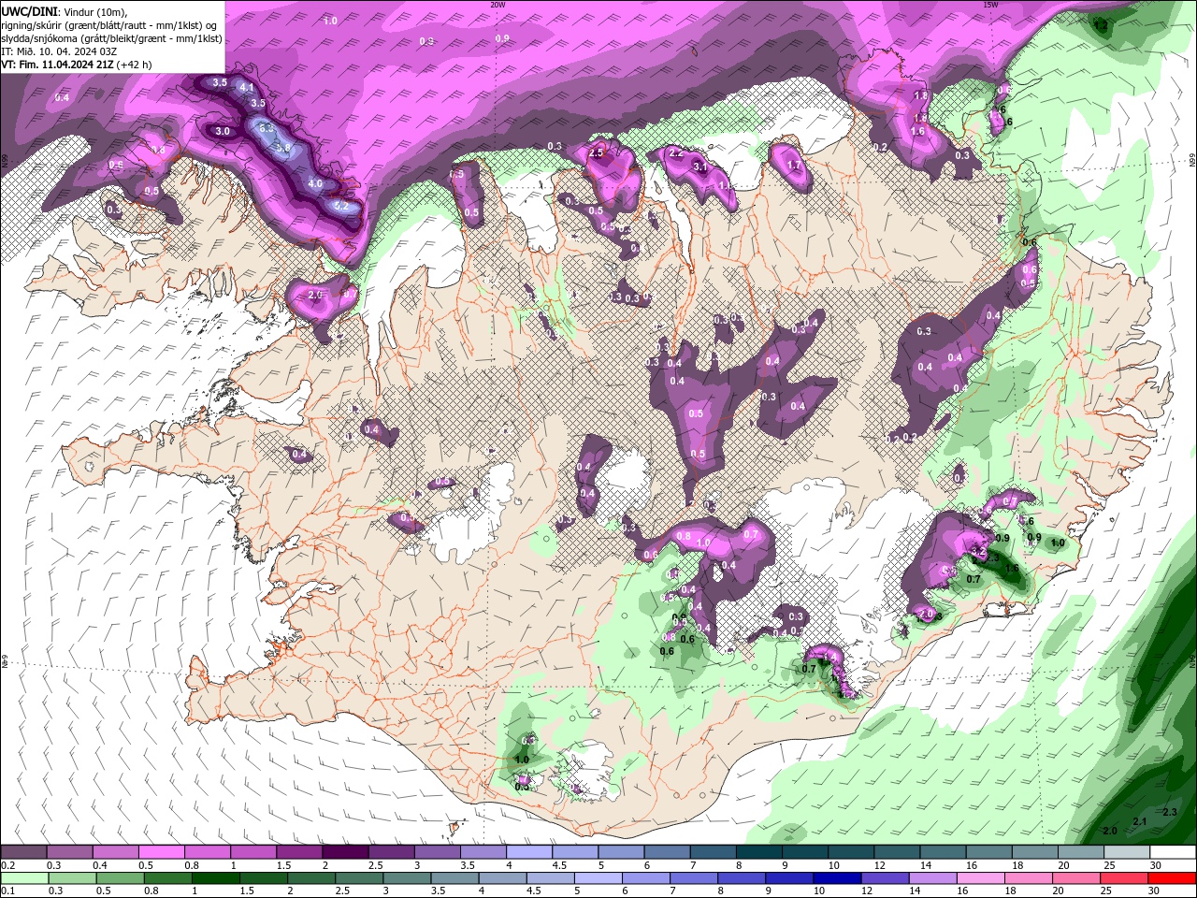Select the lightest green swatch starting at 0.1
This screenshot has height=898, width=1197.
24,878
